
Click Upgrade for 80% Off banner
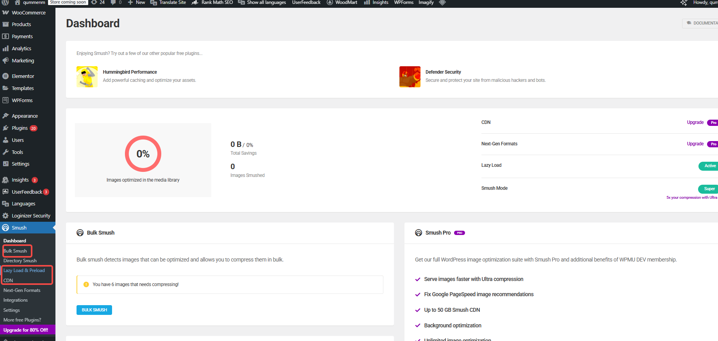pos(26,330)
